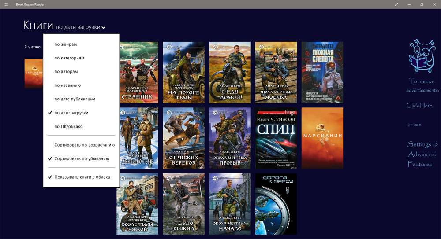
Task: Open 'Я еду домой!' book cover
Action: [230, 73]
